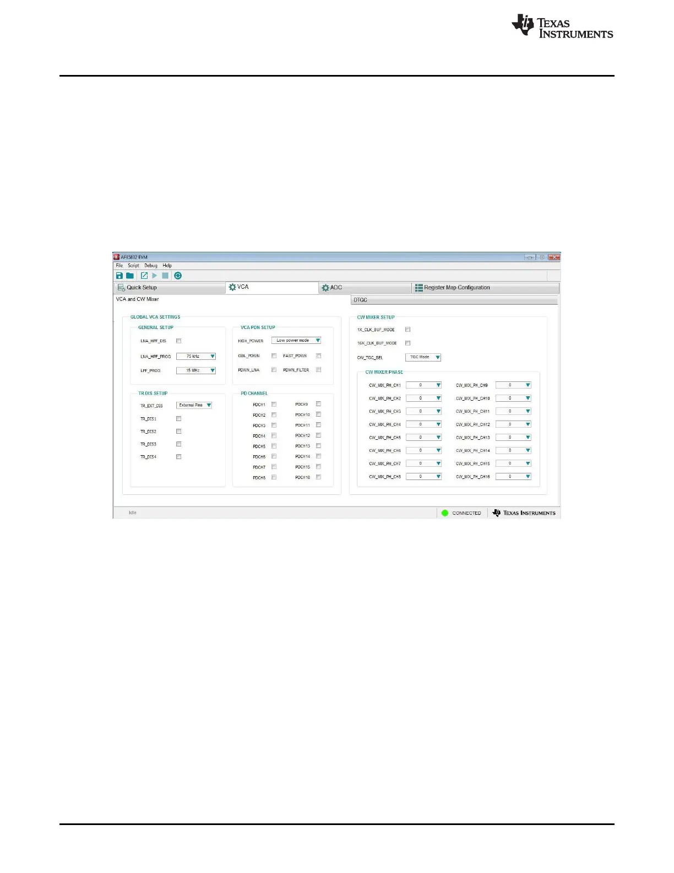The image size is (674, 873).
Task: Check the TR_DIS2 checkbox
Action: (178, 432)
